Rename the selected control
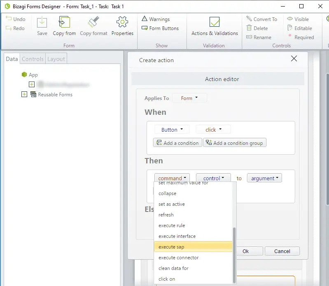This screenshot has height=286, width=329. pyautogui.click(x=259, y=37)
